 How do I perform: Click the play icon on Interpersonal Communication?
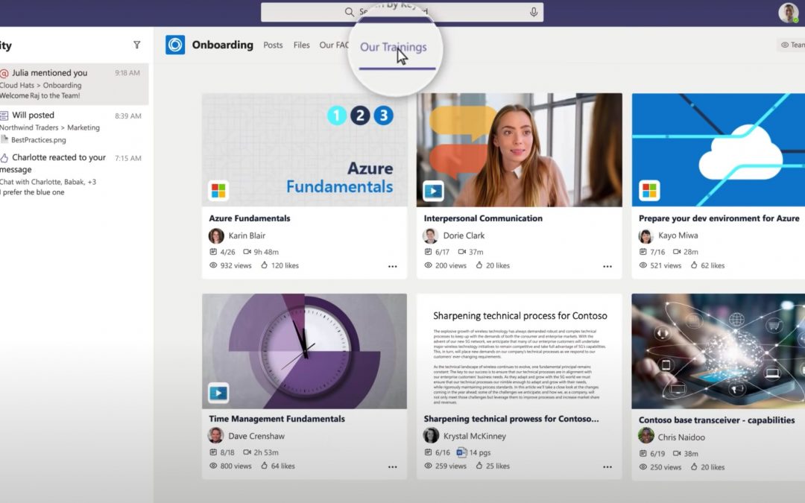(433, 192)
